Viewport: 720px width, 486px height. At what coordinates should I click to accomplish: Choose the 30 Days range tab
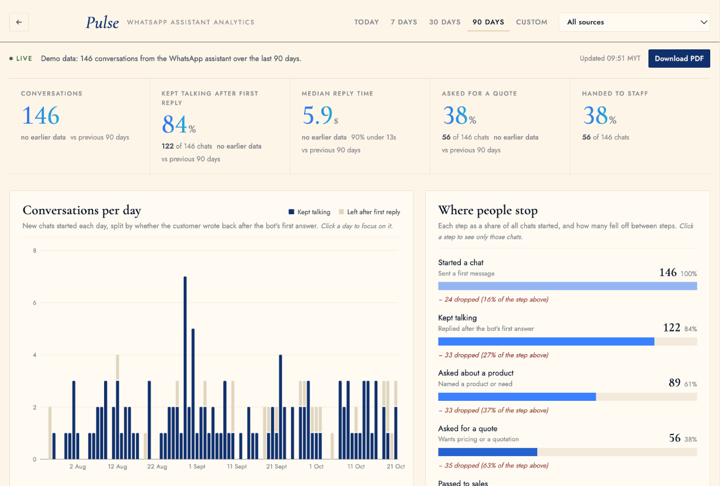(x=445, y=22)
